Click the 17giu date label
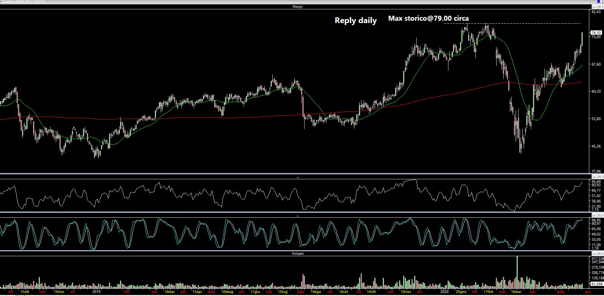 point(255,292)
